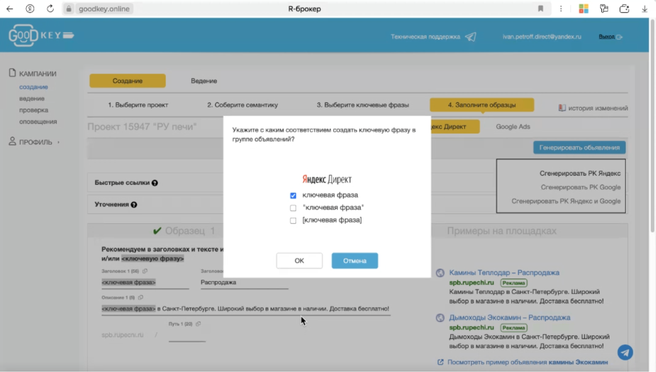The width and height of the screenshot is (656, 372).
Task: Bookmark this page with the bookmark icon
Action: click(540, 9)
